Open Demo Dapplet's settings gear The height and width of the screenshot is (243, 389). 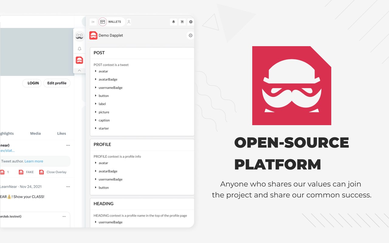(x=191, y=36)
